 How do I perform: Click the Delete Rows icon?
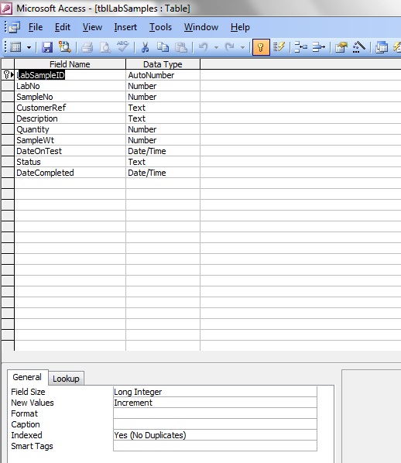pyautogui.click(x=318, y=47)
